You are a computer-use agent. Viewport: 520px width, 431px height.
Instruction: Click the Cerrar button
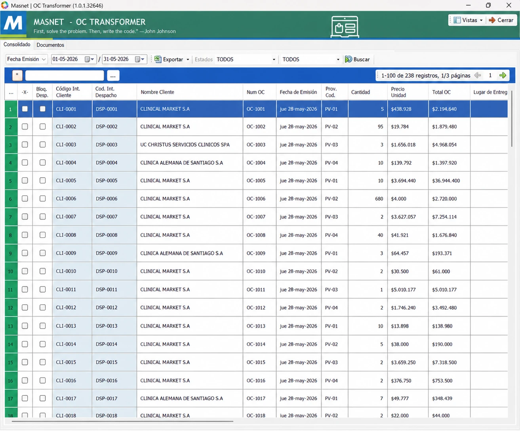click(x=501, y=20)
